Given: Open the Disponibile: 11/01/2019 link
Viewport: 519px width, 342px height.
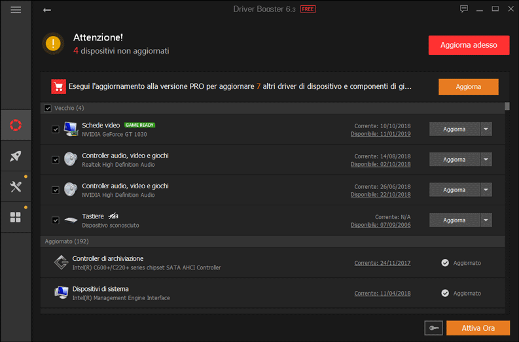Looking at the screenshot, I should (x=381, y=134).
